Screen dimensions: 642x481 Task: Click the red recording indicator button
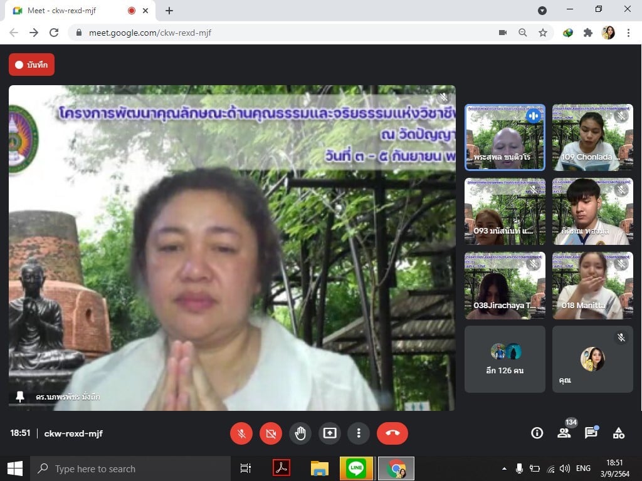[x=31, y=65]
